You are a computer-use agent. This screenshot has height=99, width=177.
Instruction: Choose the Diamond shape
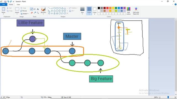coord(52,11)
